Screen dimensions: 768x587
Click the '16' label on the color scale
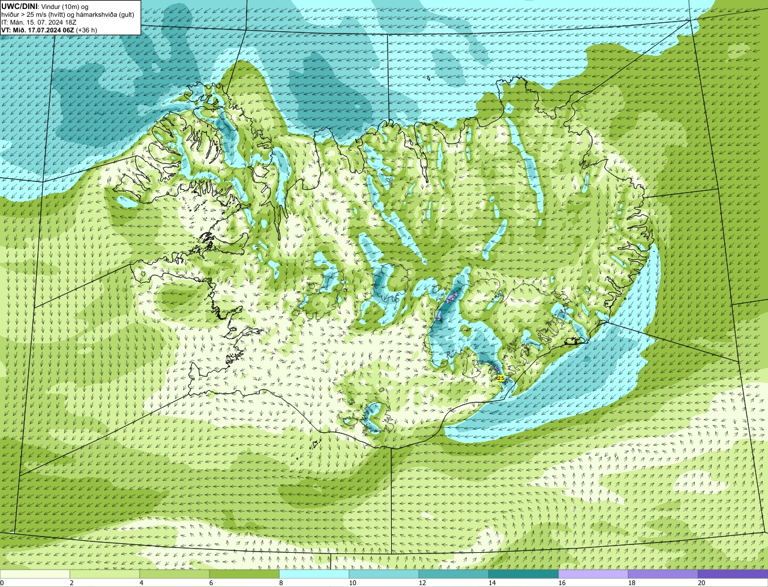562,583
